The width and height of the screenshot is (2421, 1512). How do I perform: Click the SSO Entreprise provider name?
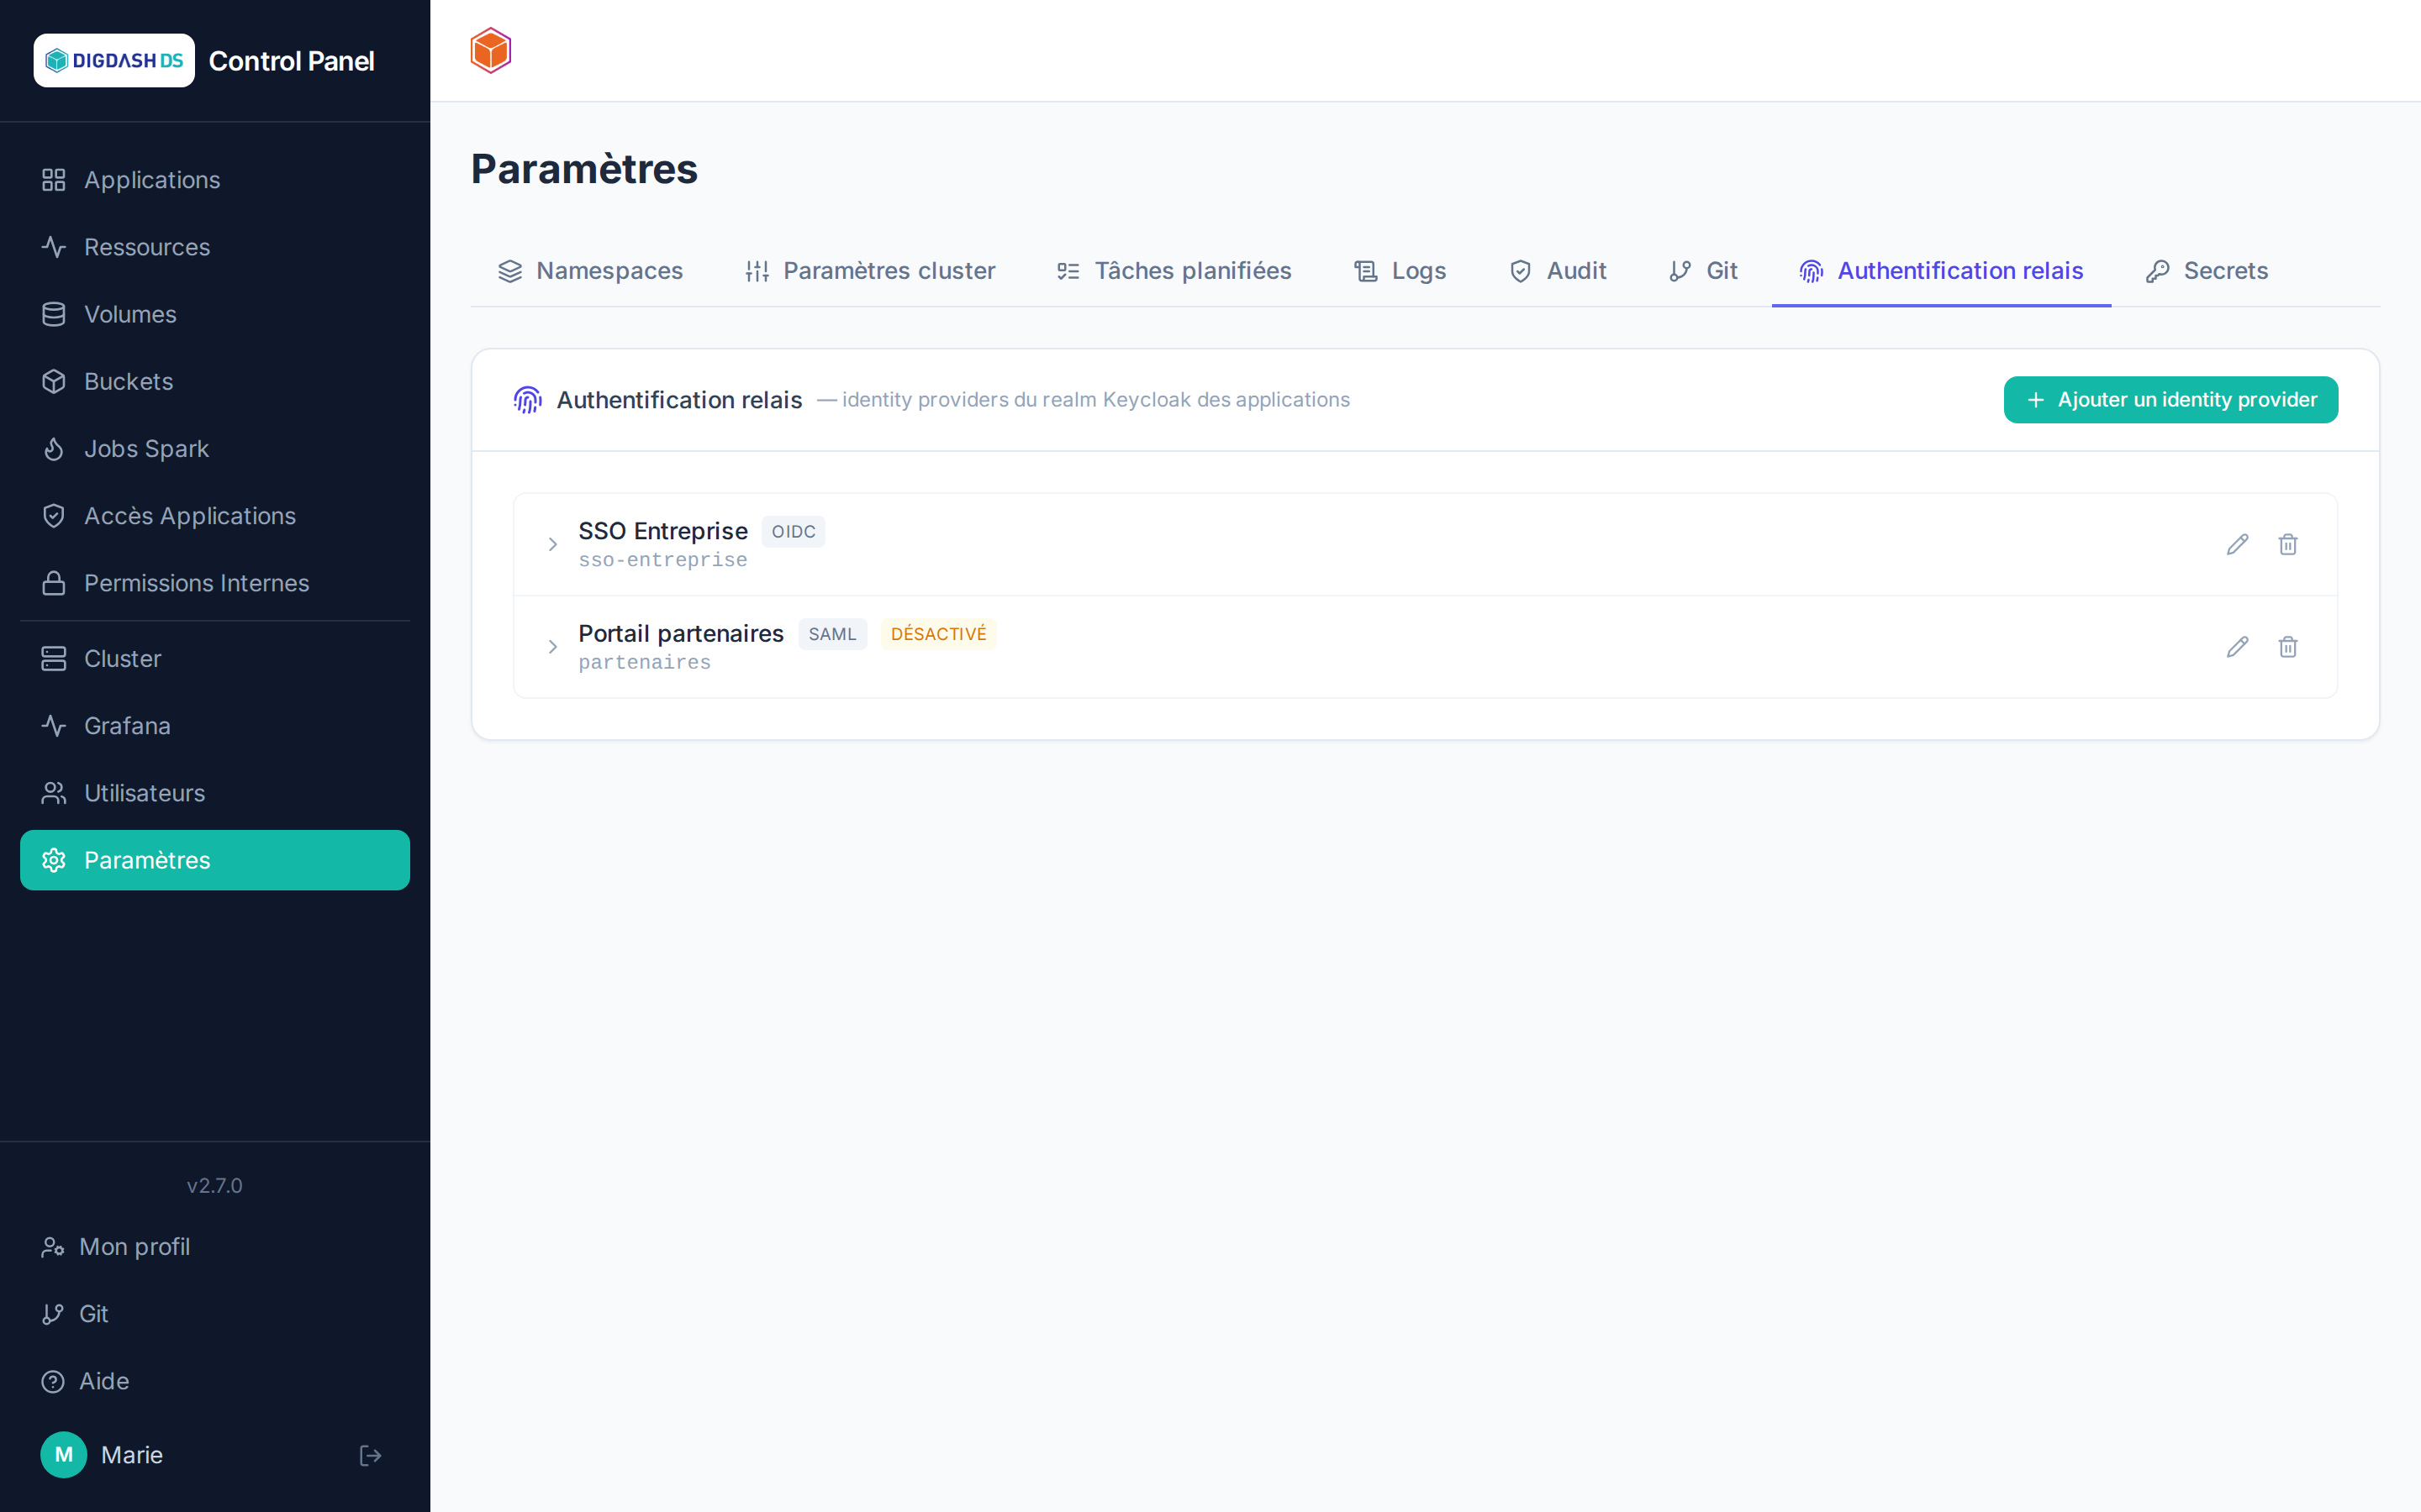click(x=662, y=531)
